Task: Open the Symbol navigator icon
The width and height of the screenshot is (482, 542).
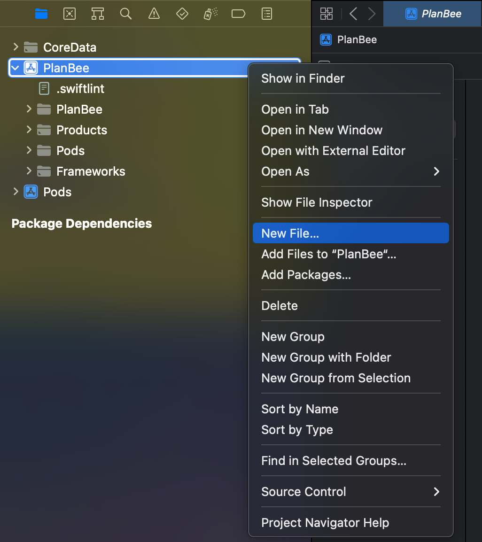Action: (98, 14)
